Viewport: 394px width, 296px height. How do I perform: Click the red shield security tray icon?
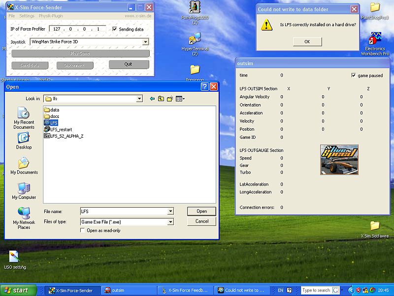(359, 290)
